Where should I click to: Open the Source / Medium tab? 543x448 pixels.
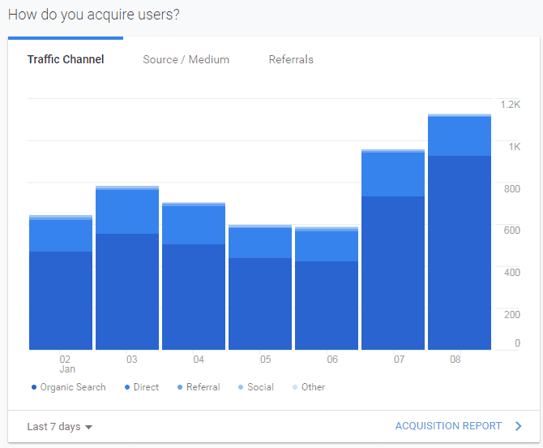[186, 59]
